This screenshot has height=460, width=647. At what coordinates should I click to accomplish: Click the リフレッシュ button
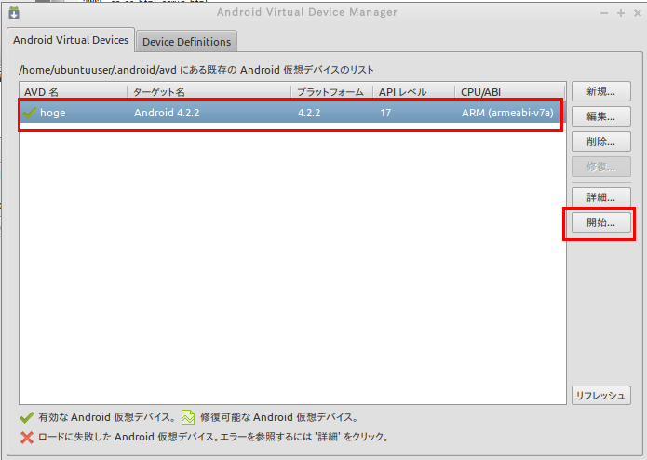click(x=600, y=396)
